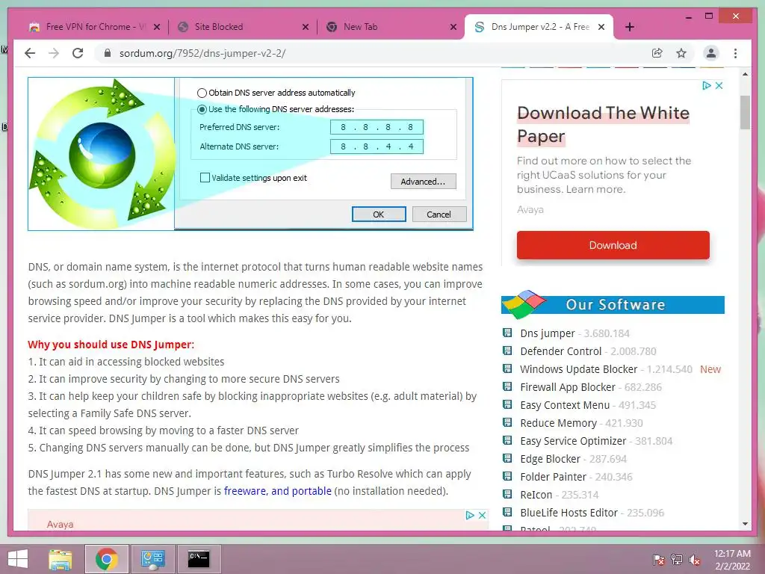Open the Reduce Memory link
The image size is (765, 574).
click(x=558, y=423)
